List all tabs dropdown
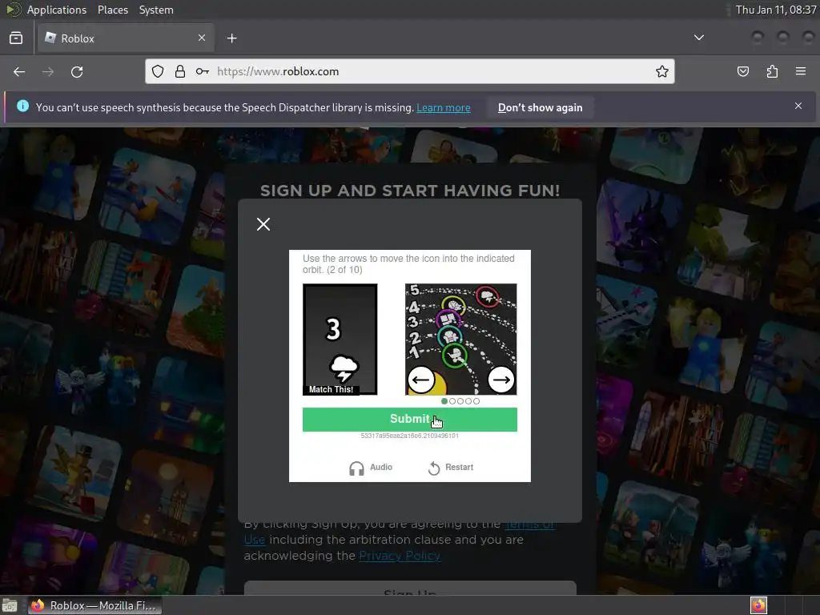 [x=698, y=38]
